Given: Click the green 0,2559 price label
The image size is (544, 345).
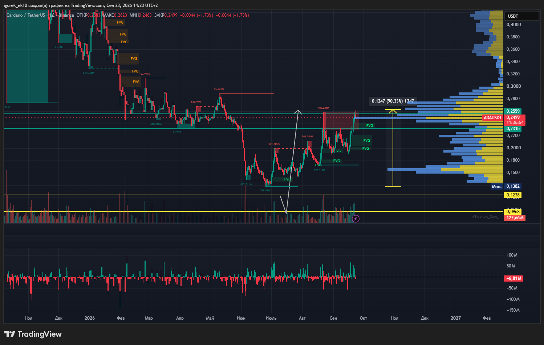Looking at the screenshot, I should (513, 111).
